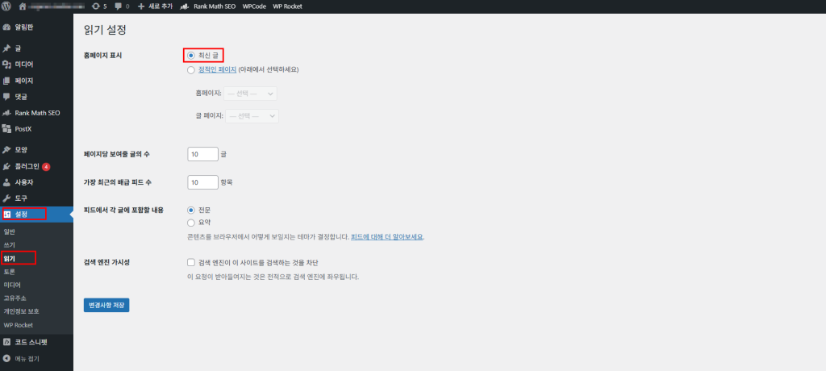Open the 미디어 icon in sidebar
Image resolution: width=826 pixels, height=371 pixels.
6,65
